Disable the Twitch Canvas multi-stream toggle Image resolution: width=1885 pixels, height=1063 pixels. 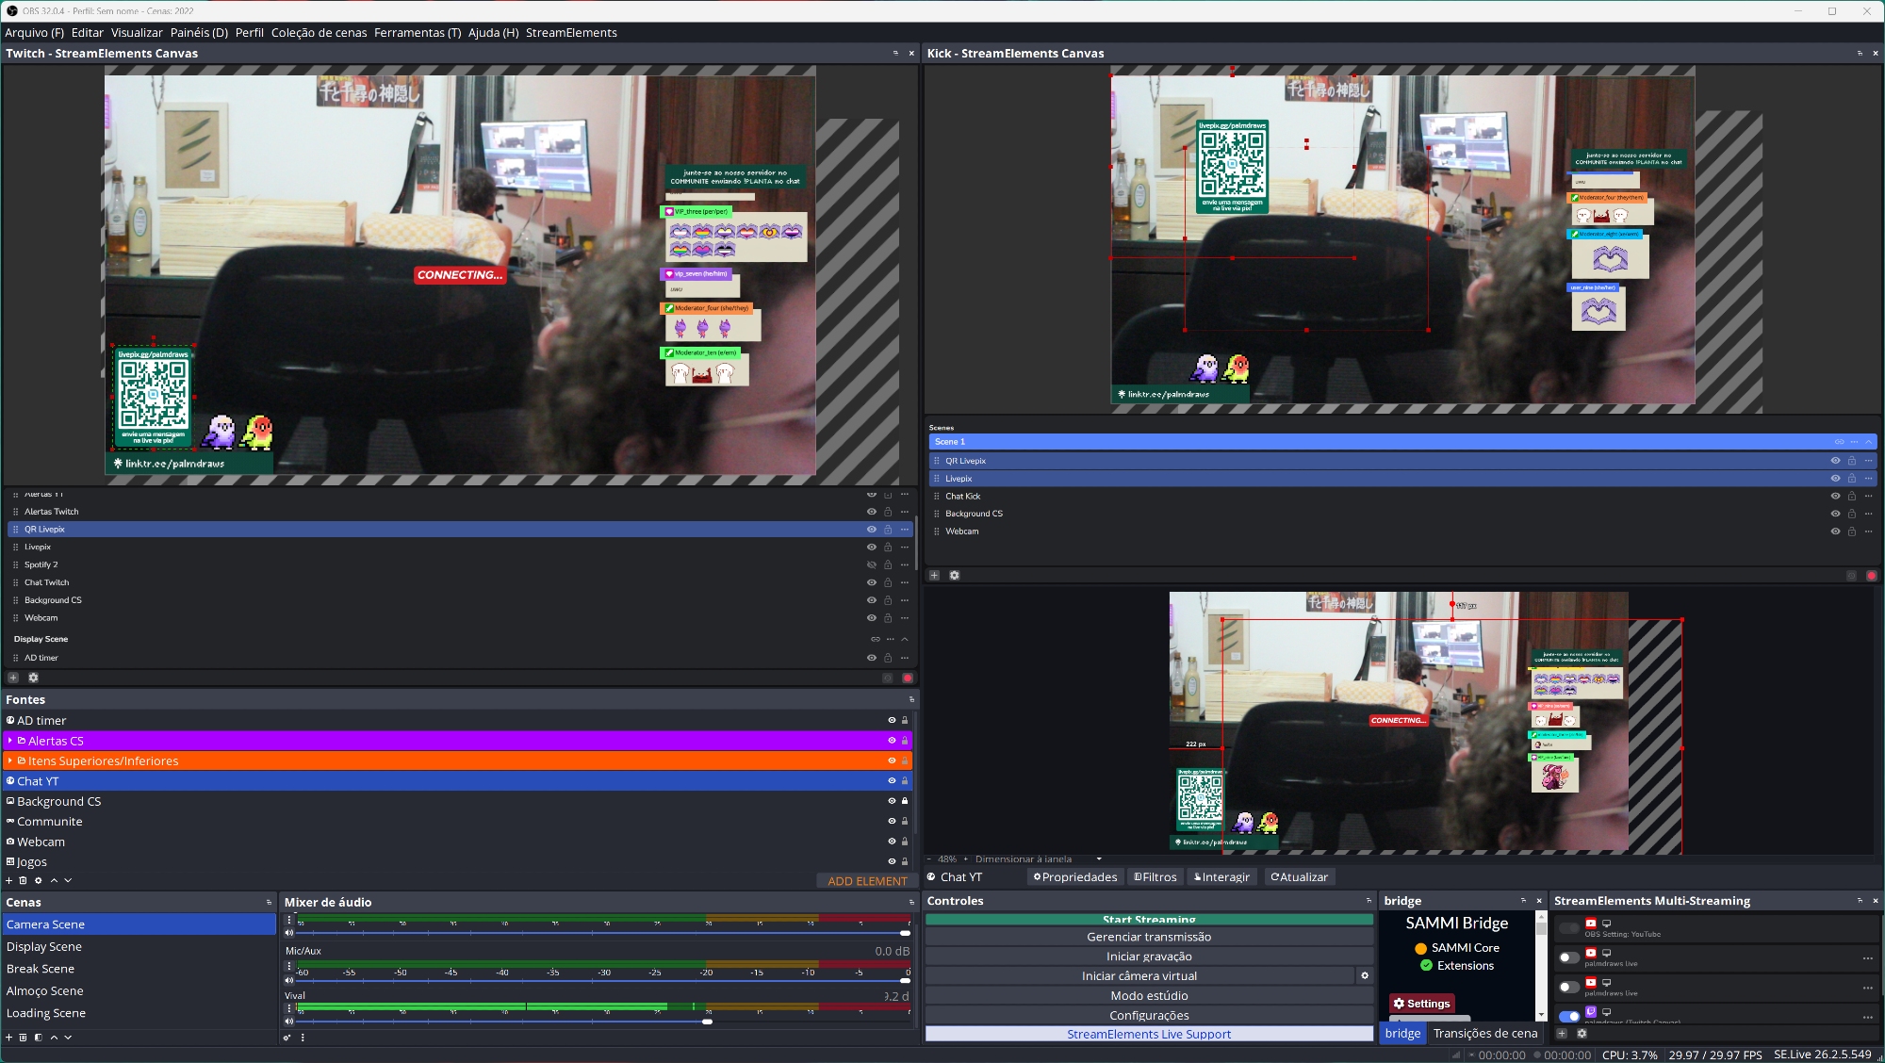[1569, 1016]
